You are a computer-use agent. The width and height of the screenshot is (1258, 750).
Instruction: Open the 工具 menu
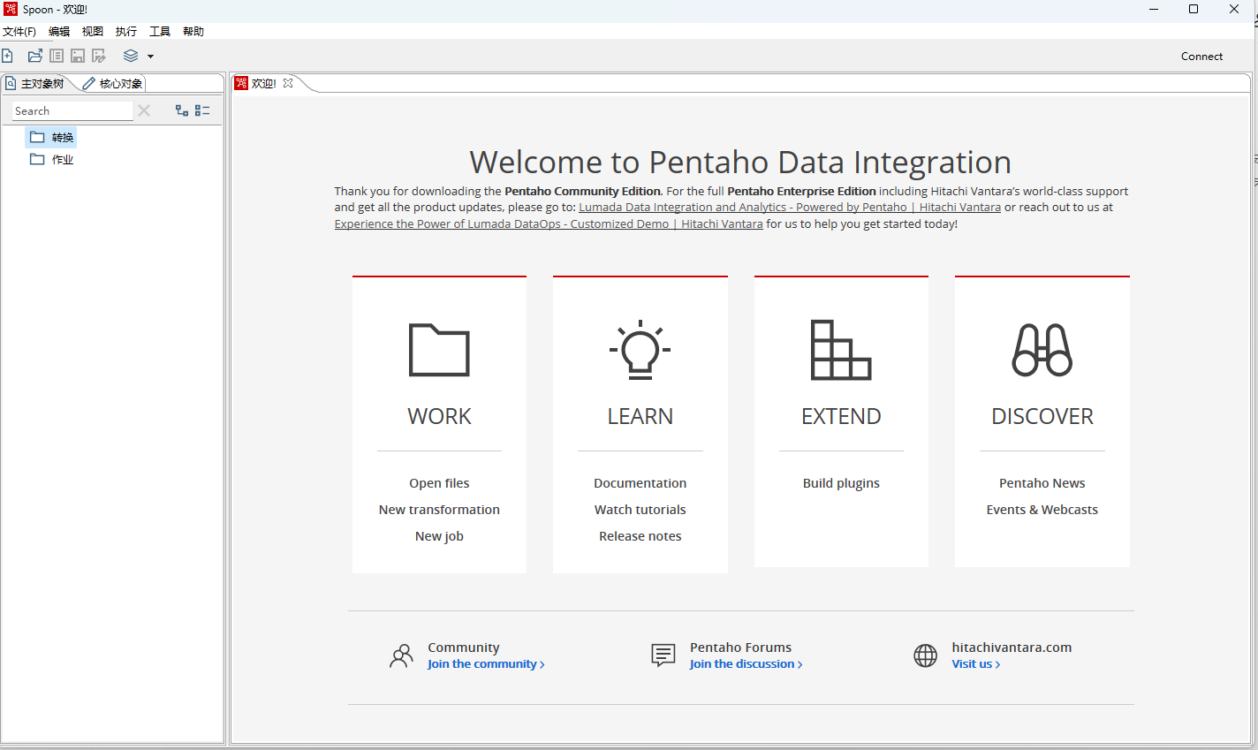(x=160, y=31)
